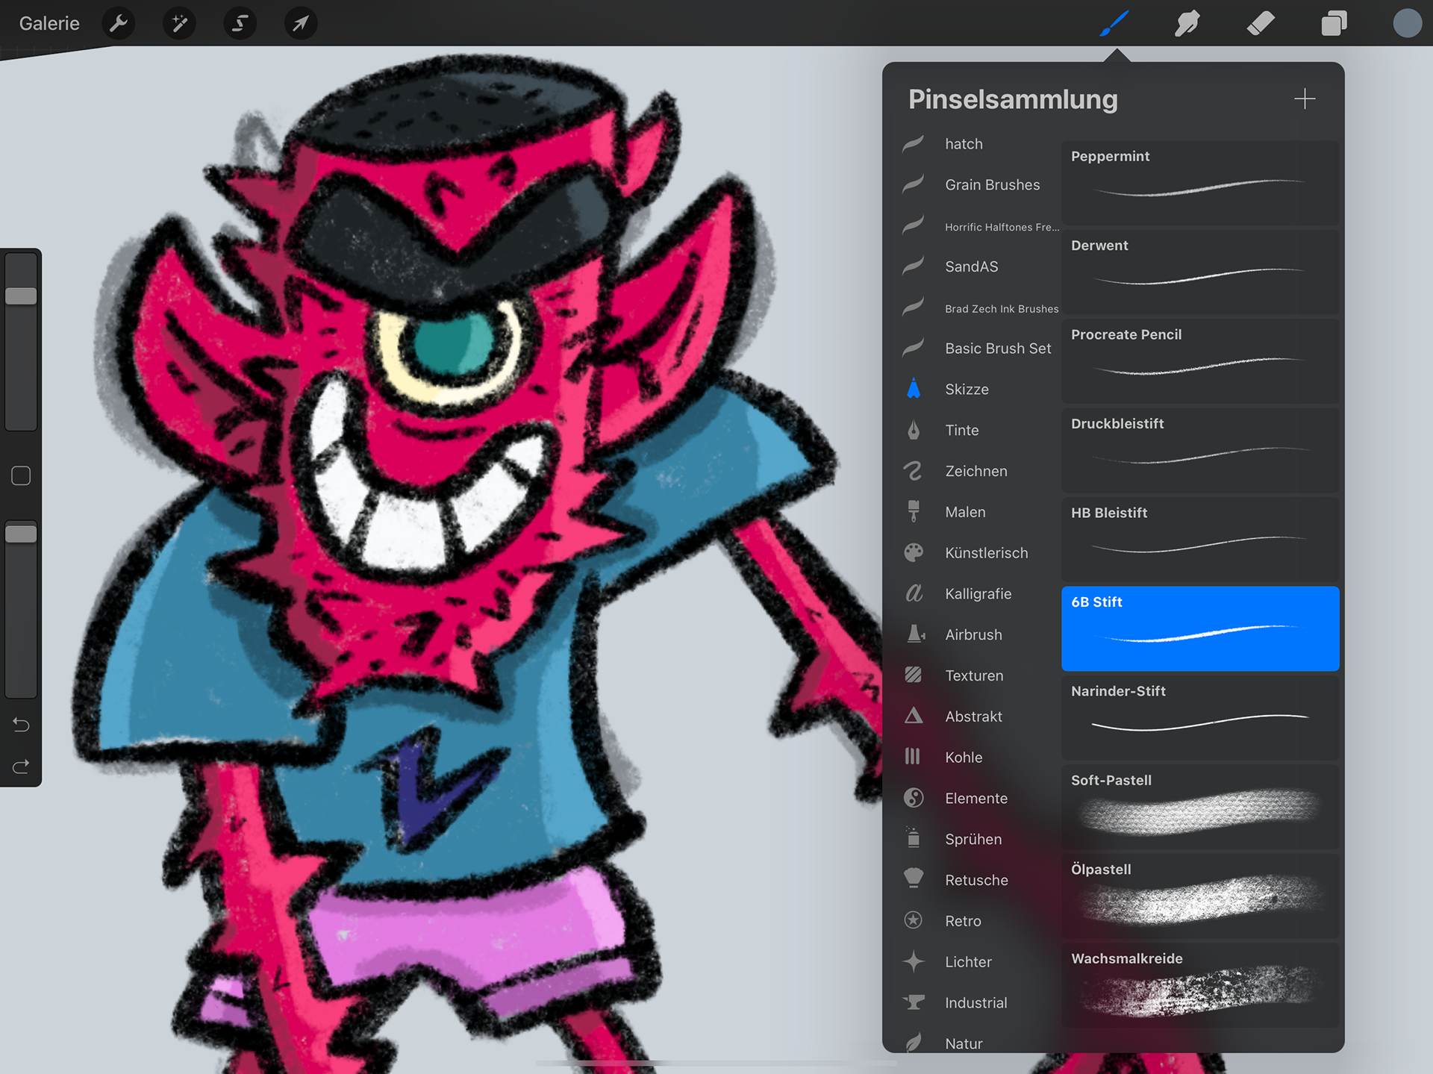
Task: Add a new brush with plus
Action: point(1305,99)
